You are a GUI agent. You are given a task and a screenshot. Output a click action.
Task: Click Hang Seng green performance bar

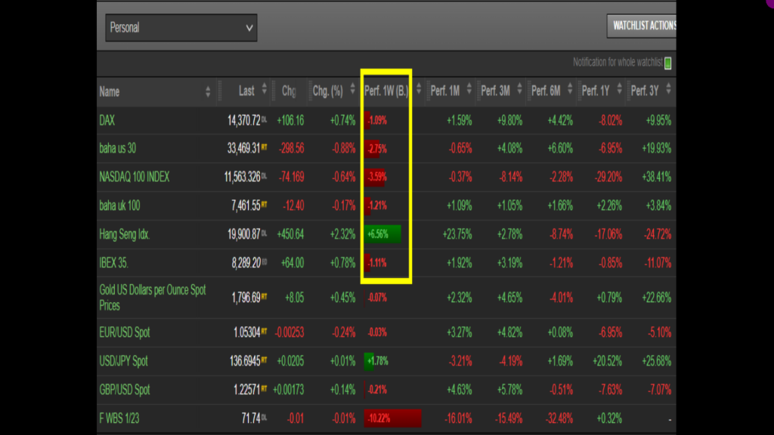pyautogui.click(x=382, y=234)
